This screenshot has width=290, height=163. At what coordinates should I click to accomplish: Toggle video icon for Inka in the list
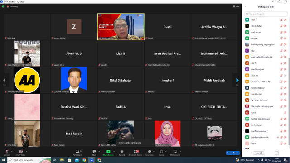pyautogui.click(x=285, y=51)
